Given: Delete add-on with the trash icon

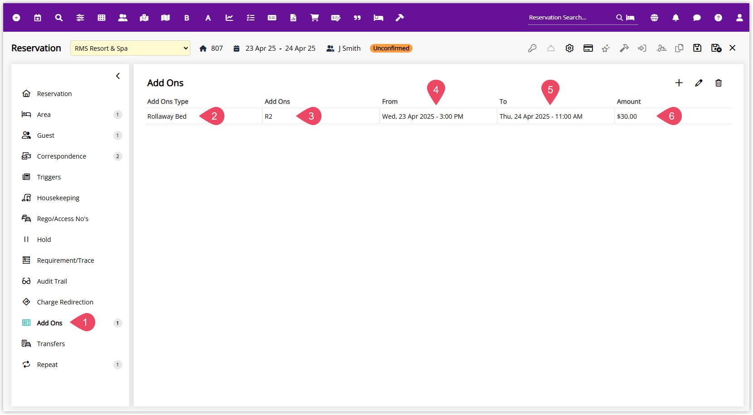Looking at the screenshot, I should [x=719, y=83].
